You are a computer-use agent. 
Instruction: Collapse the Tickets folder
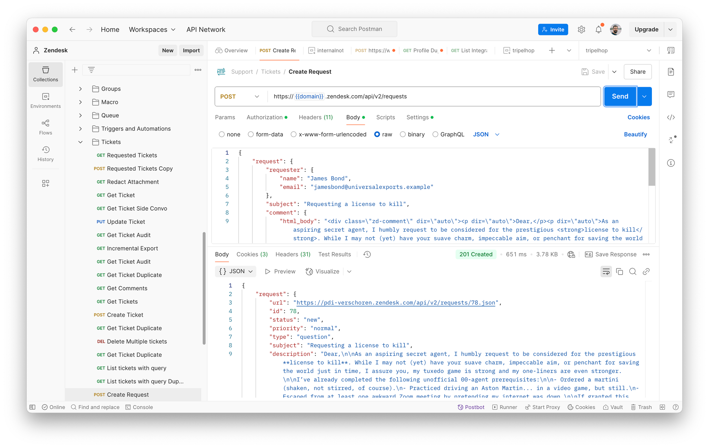pyautogui.click(x=80, y=142)
